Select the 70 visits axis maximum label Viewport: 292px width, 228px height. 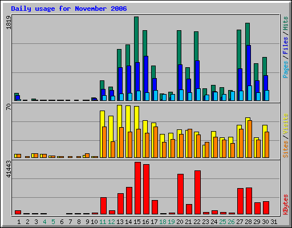[x=9, y=107]
